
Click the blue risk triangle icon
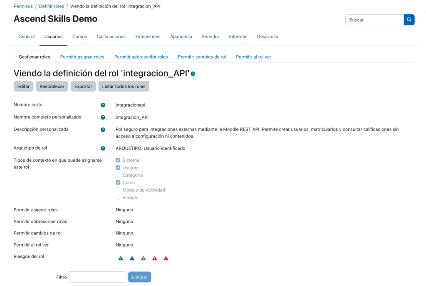(x=132, y=258)
